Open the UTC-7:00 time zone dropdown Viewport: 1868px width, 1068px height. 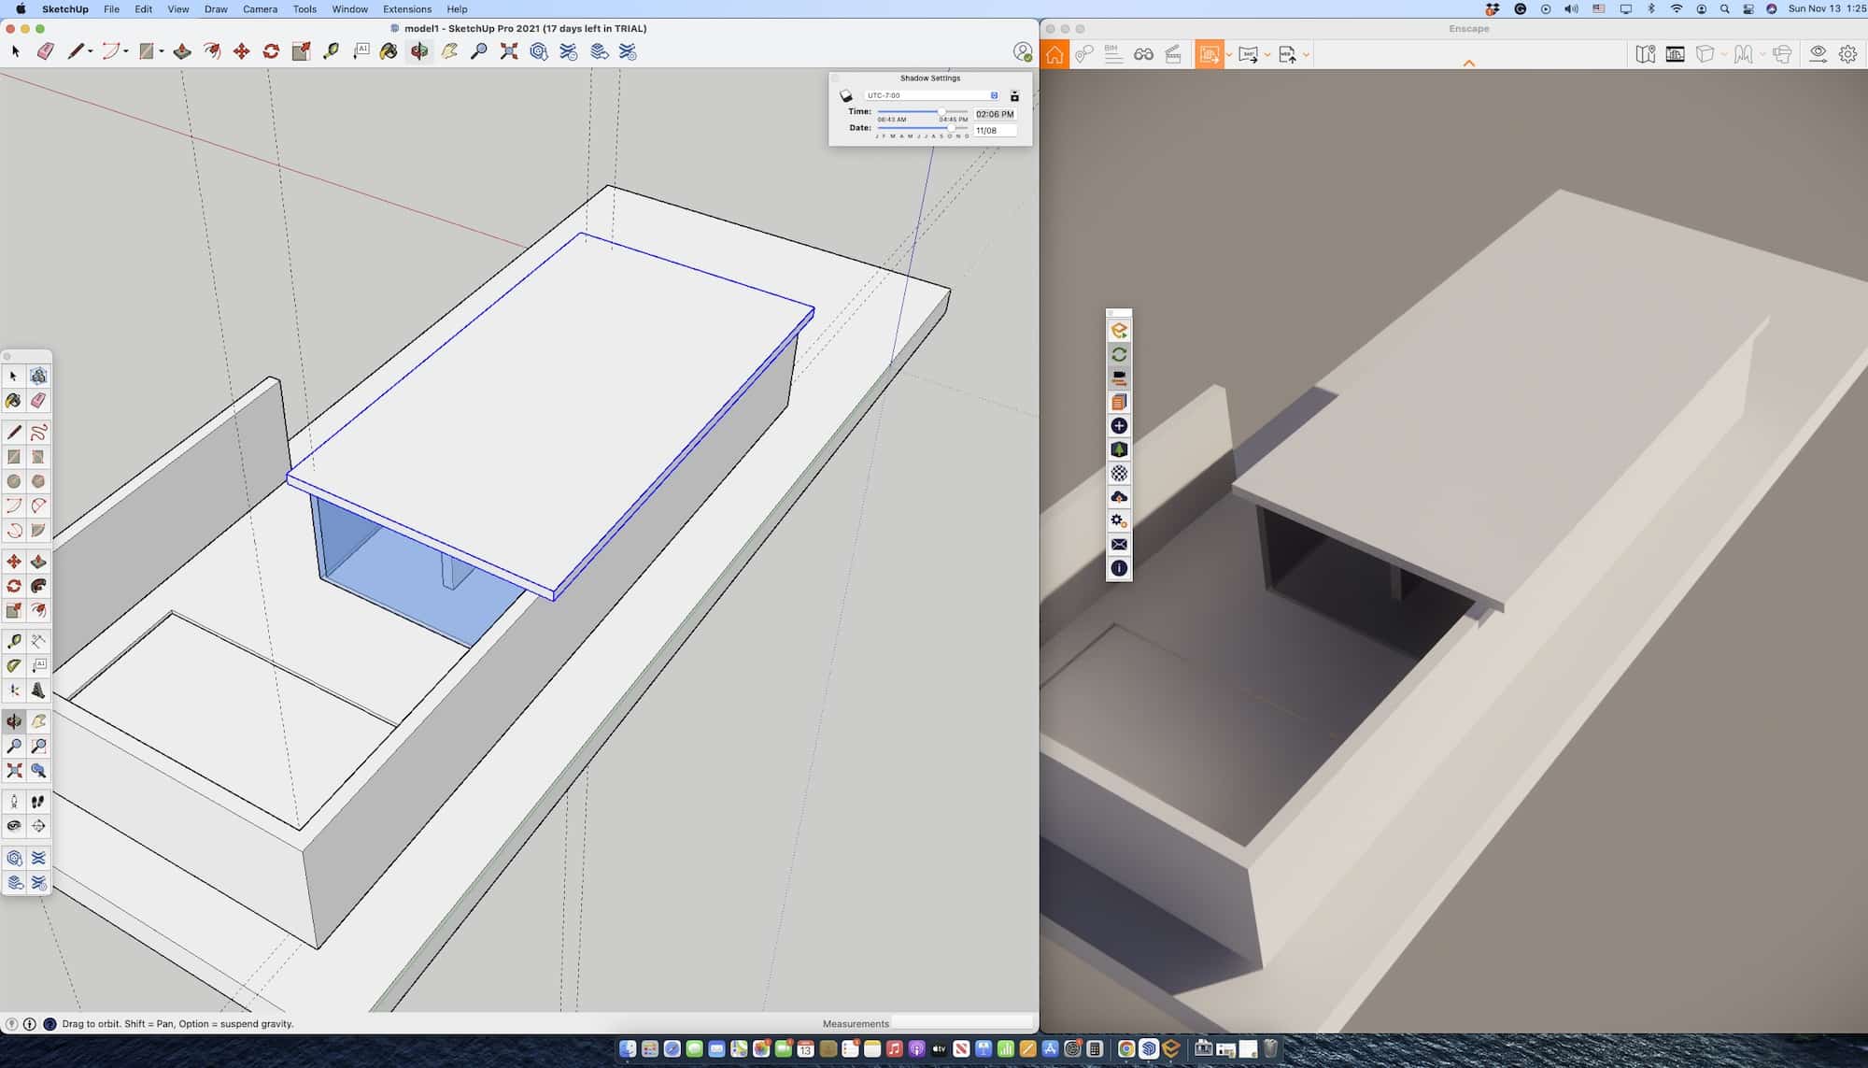tap(931, 95)
